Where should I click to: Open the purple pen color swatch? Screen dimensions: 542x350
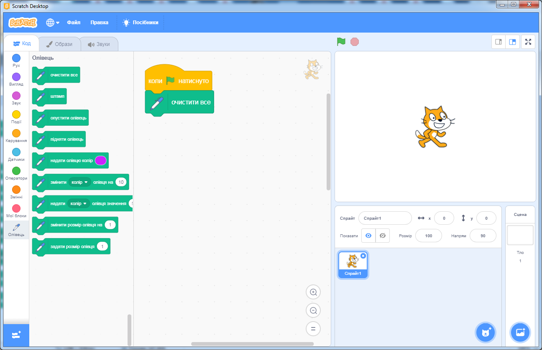click(x=101, y=160)
